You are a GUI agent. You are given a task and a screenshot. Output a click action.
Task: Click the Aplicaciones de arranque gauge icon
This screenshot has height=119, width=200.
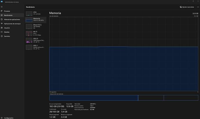(2, 23)
